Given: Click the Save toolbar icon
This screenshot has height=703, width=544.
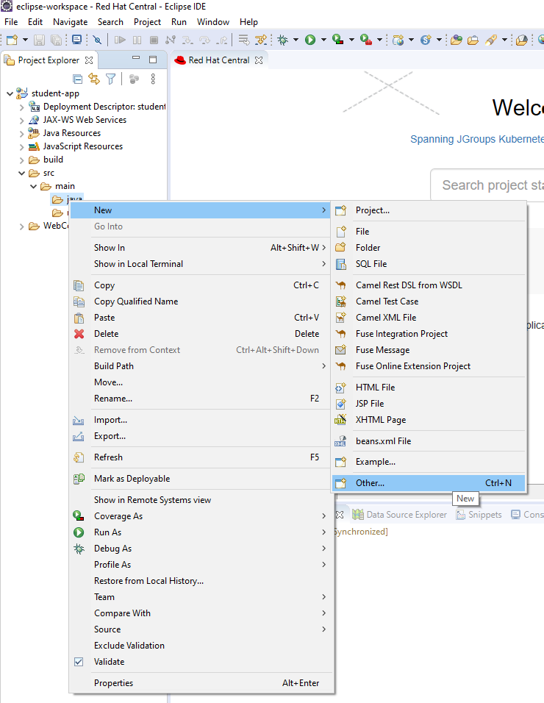Looking at the screenshot, I should [40, 40].
